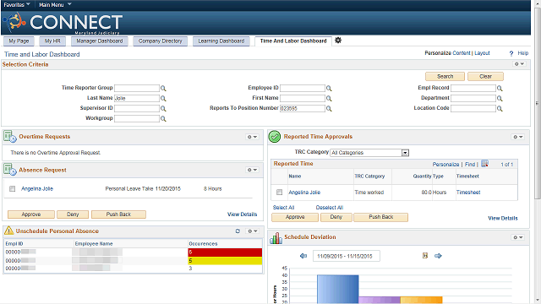Image resolution: width=541 pixels, height=304 pixels.
Task: Open Selection Criteria options menu
Action: tap(519, 64)
